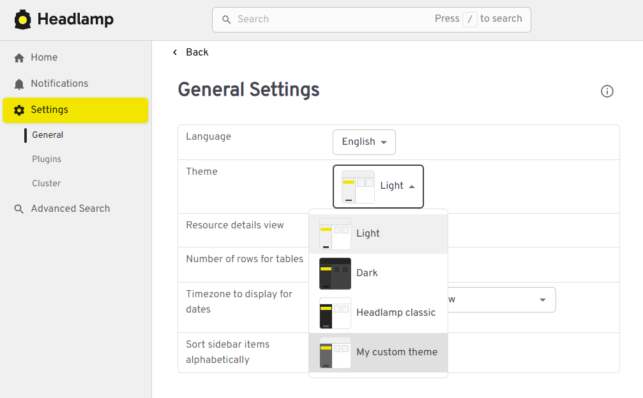Open Advanced Search in sidebar

(75, 209)
